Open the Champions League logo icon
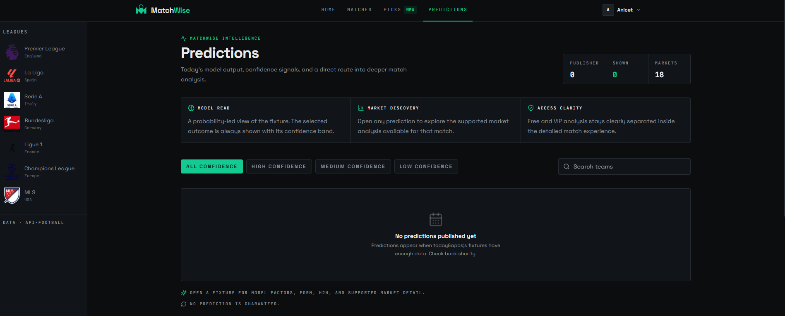This screenshot has width=785, height=316. pyautogui.click(x=12, y=172)
